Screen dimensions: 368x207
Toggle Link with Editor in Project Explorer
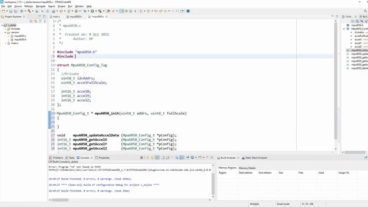[36, 21]
